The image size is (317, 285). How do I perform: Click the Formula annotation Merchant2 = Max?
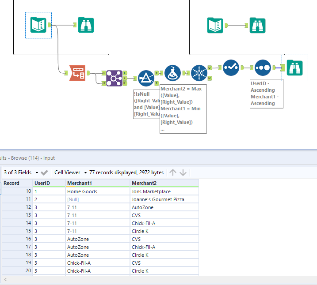pyautogui.click(x=183, y=109)
